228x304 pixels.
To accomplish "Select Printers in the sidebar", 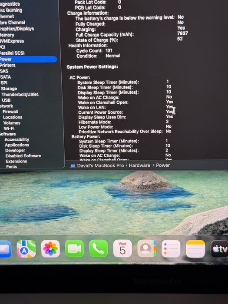I will (x=7, y=65).
